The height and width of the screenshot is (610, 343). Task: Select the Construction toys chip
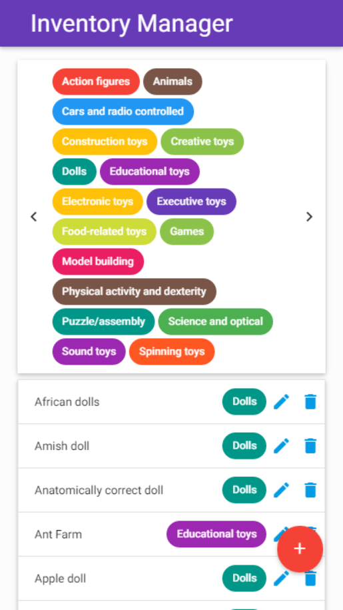point(105,141)
